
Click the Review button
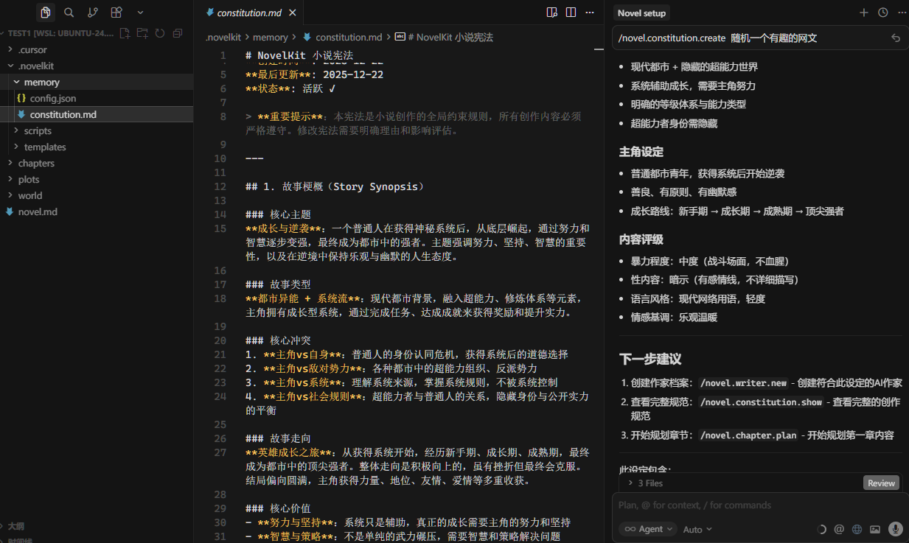[x=881, y=483]
